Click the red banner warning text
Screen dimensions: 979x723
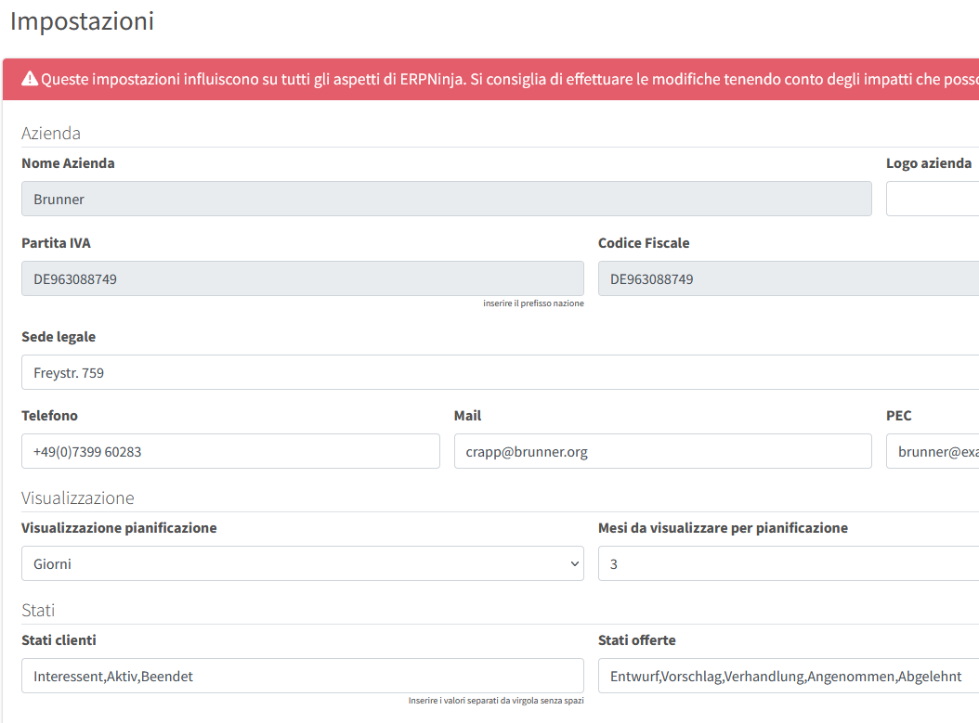coord(510,79)
